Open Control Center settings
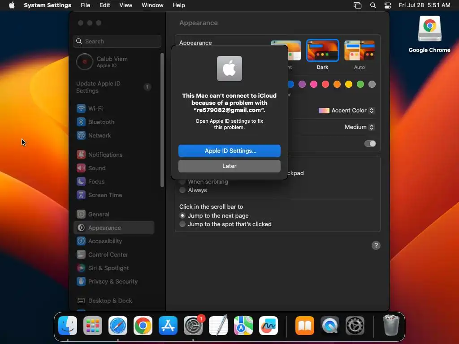The width and height of the screenshot is (459, 344). [113, 255]
